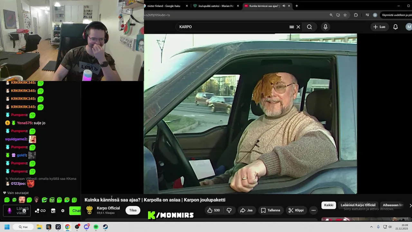Click username 0123joo in chat
The height and width of the screenshot is (232, 412).
click(x=18, y=183)
